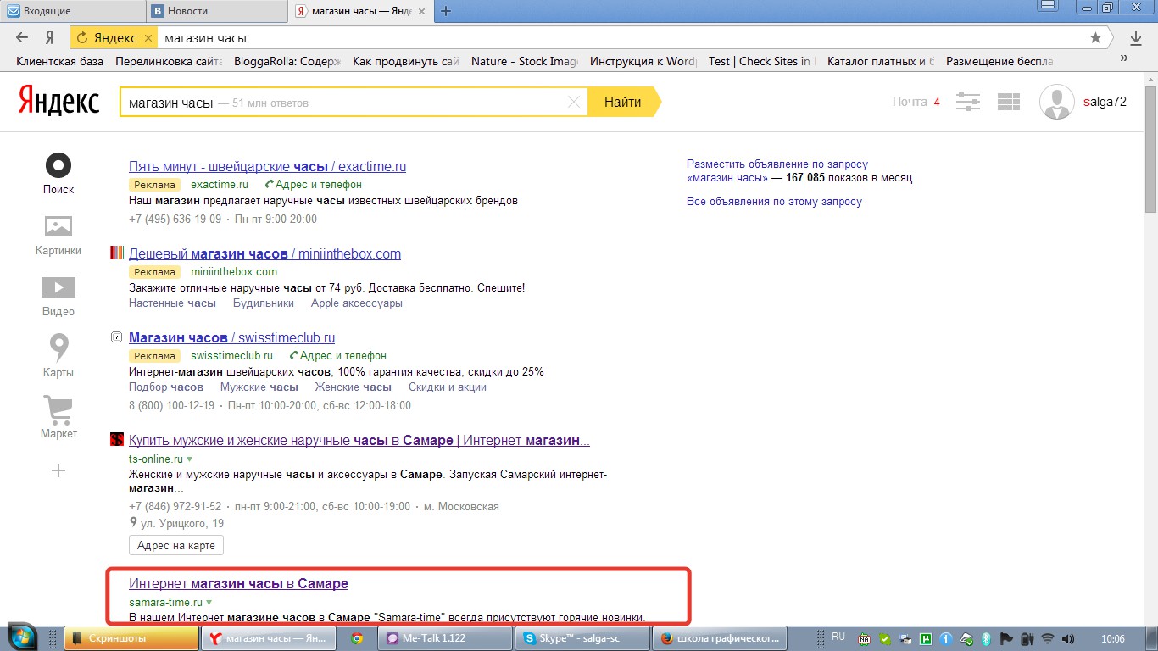
Task: Open bookmark 'Клиентская база'
Action: [x=59, y=61]
